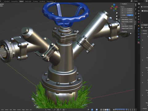Viewport: 148px width, 111px height.
Task: Open the Object properties tab icon
Action: [139, 26]
